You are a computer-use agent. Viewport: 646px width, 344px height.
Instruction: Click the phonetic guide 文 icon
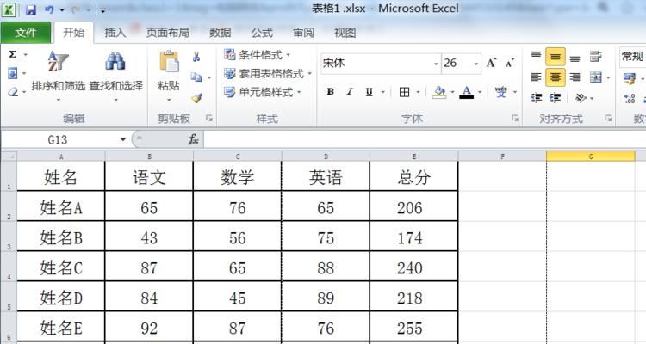(x=501, y=92)
